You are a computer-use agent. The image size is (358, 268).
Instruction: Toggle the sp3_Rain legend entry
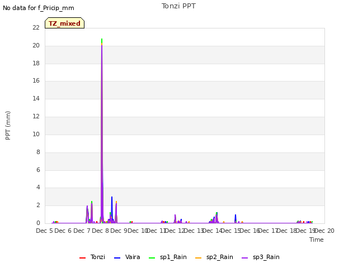point(261,257)
